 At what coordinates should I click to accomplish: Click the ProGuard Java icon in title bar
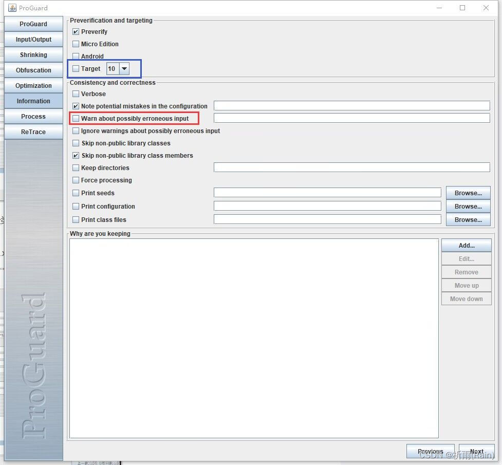coord(12,8)
